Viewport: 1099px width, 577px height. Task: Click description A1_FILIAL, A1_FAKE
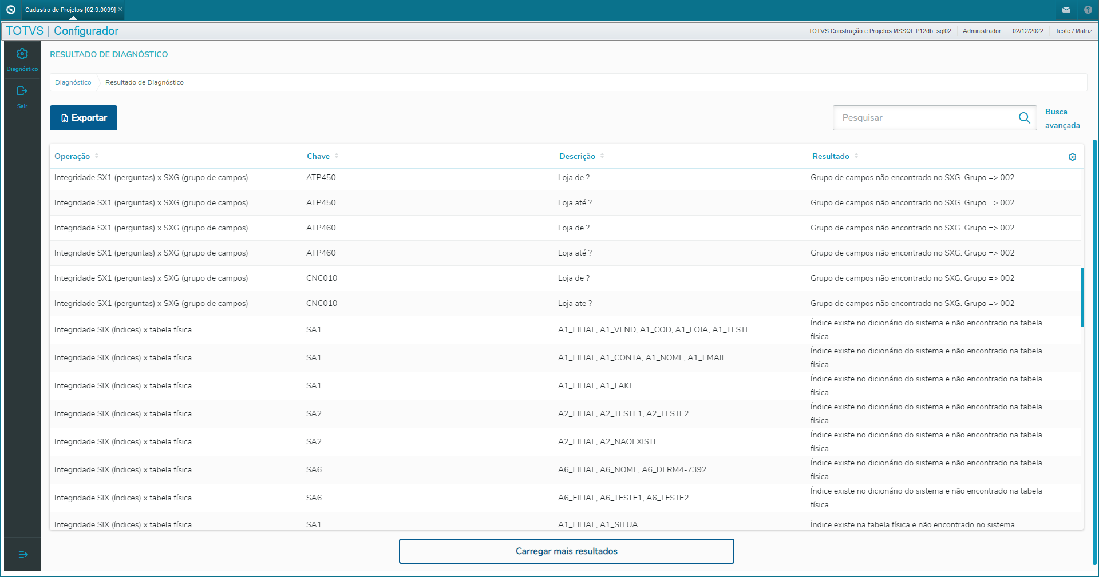click(x=596, y=386)
